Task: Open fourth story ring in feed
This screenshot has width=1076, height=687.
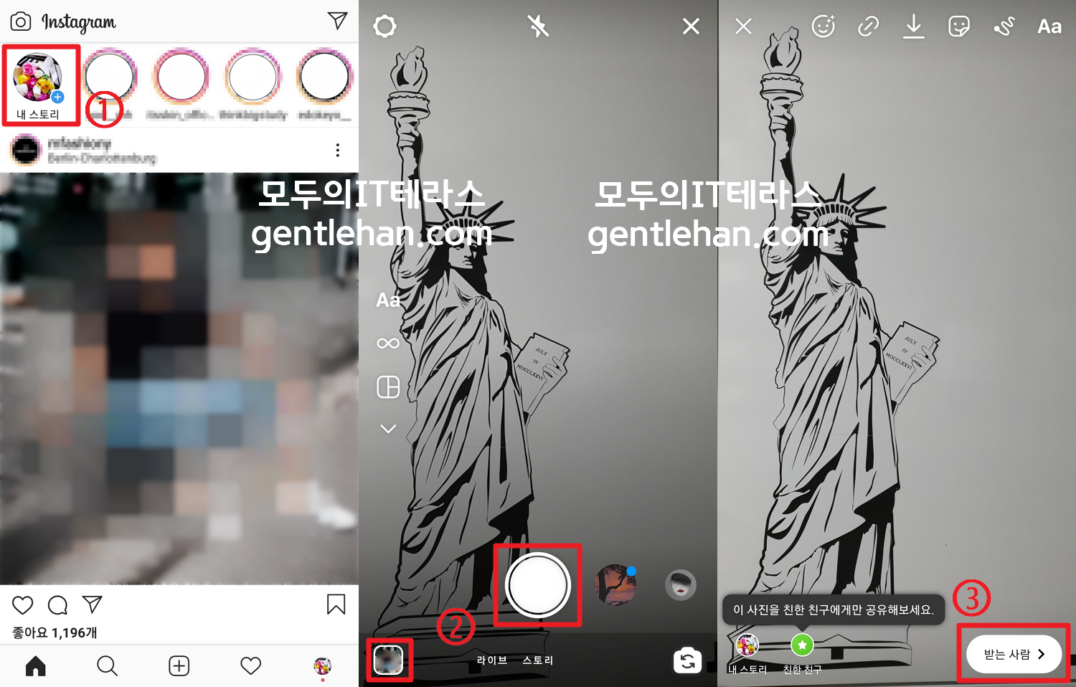Action: 253,76
